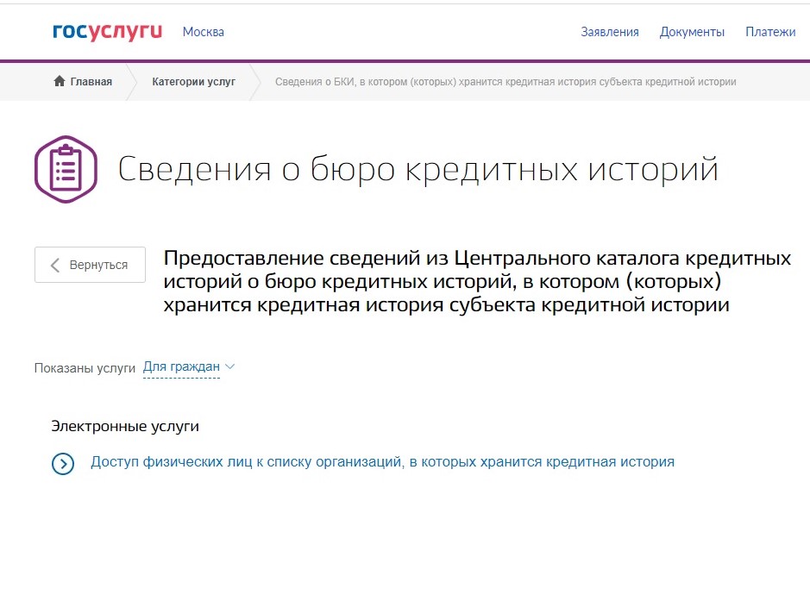Click the purple clipboard hexagon icon

tap(66, 169)
